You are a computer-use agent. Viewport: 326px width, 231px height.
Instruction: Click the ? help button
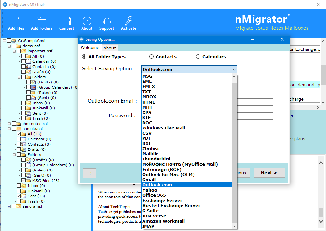[90, 173]
